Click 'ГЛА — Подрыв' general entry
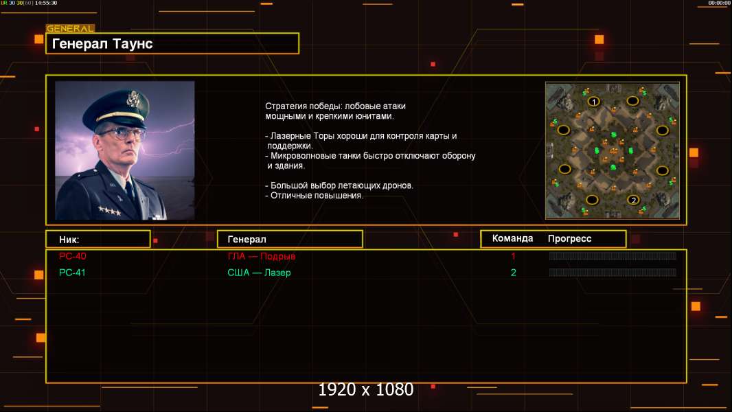 pyautogui.click(x=262, y=256)
